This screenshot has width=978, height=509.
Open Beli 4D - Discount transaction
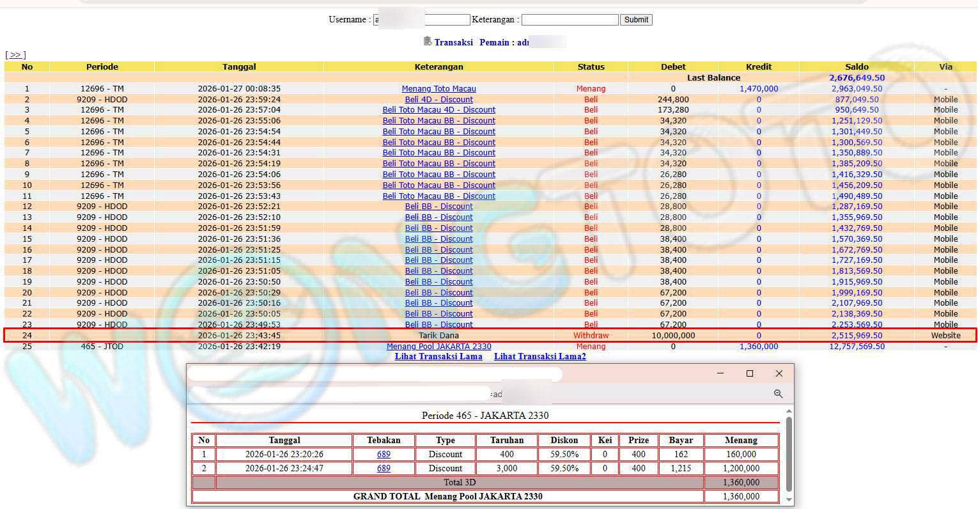point(439,100)
